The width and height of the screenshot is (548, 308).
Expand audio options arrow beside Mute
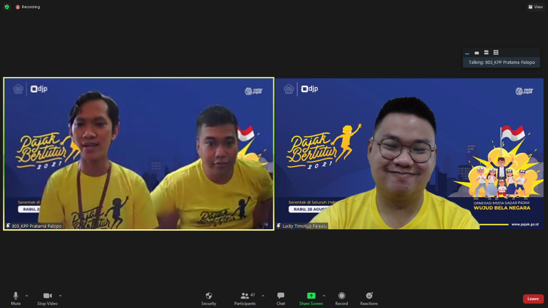point(27,296)
